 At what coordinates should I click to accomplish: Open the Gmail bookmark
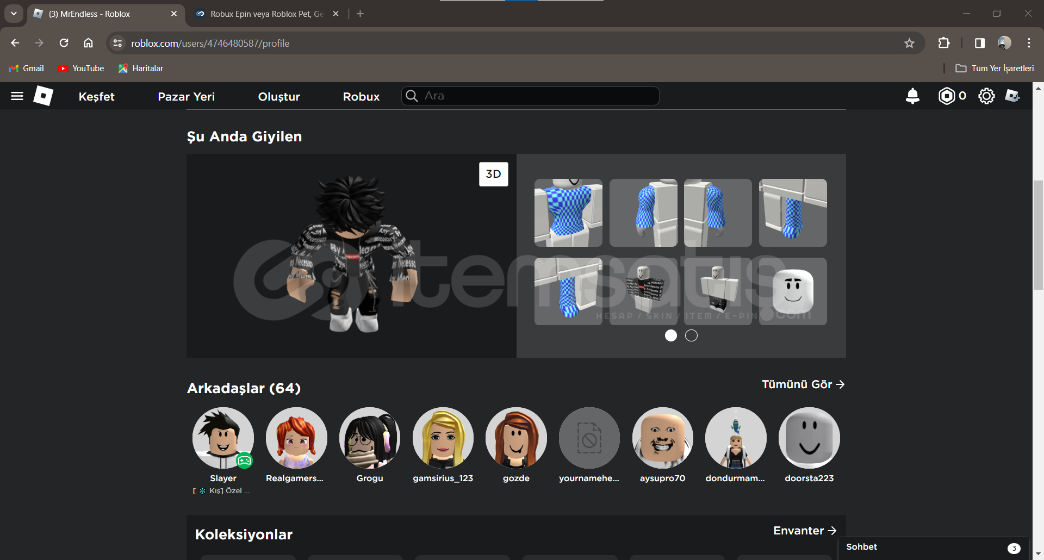click(x=26, y=69)
